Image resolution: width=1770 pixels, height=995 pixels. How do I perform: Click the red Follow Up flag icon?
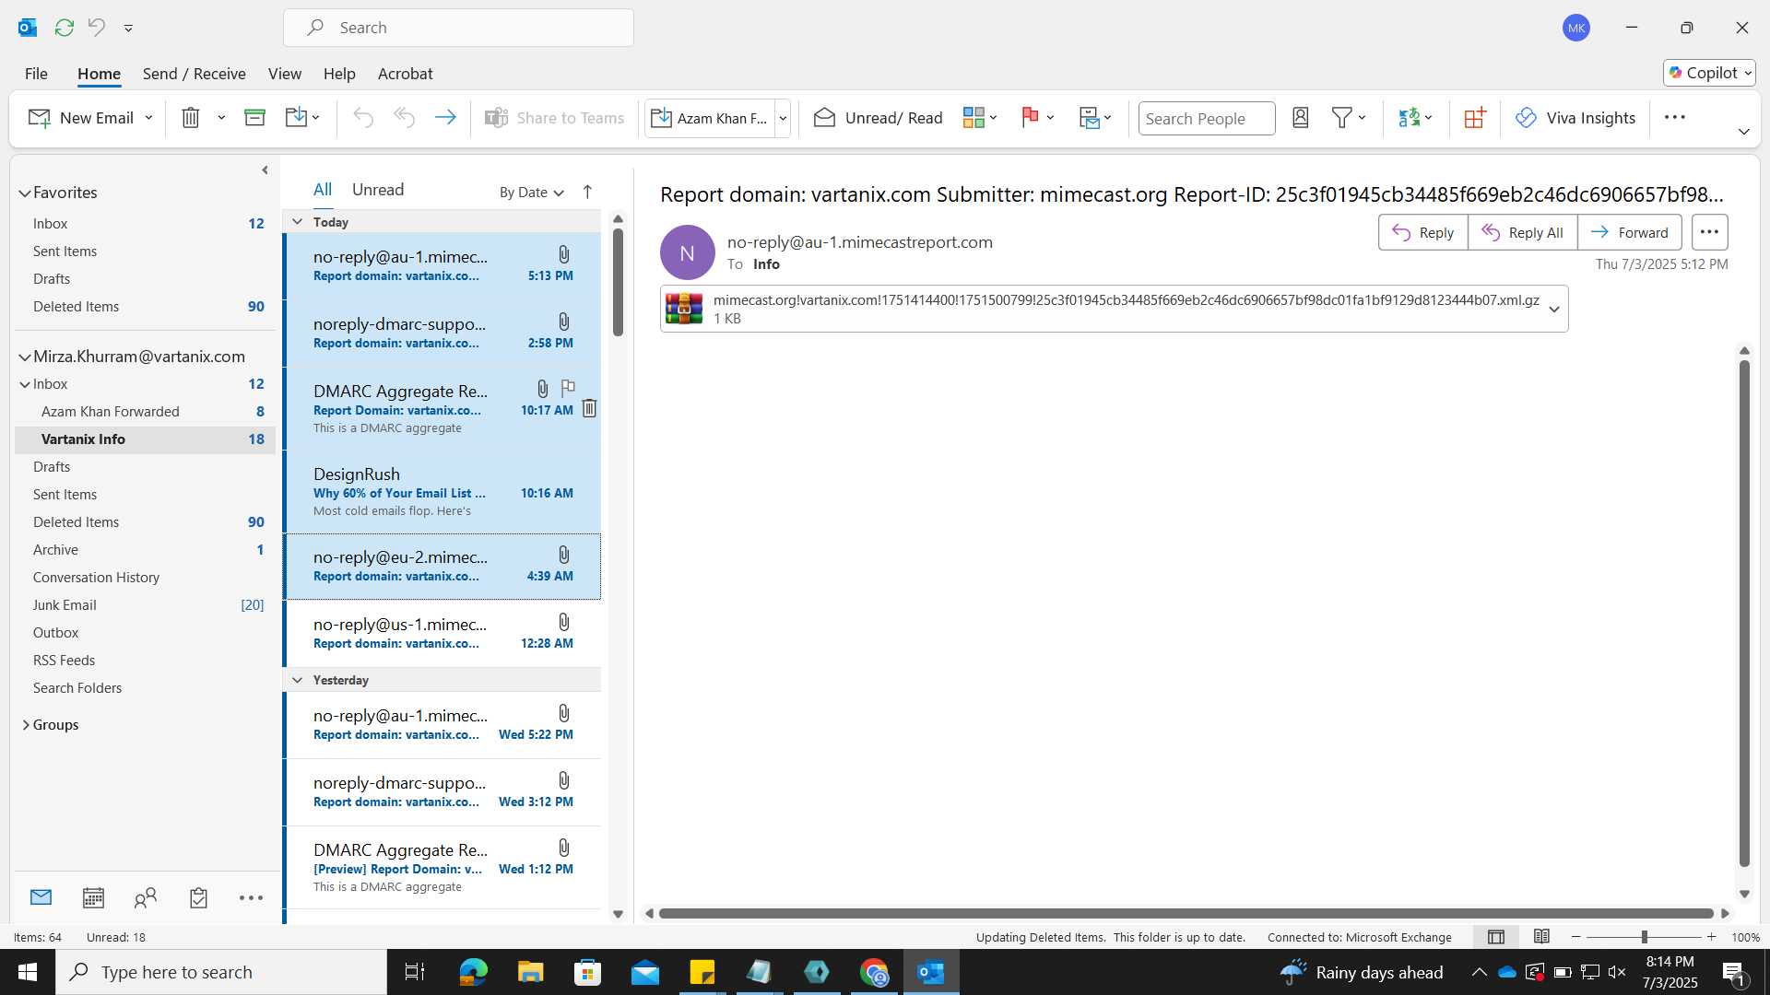(x=1030, y=118)
